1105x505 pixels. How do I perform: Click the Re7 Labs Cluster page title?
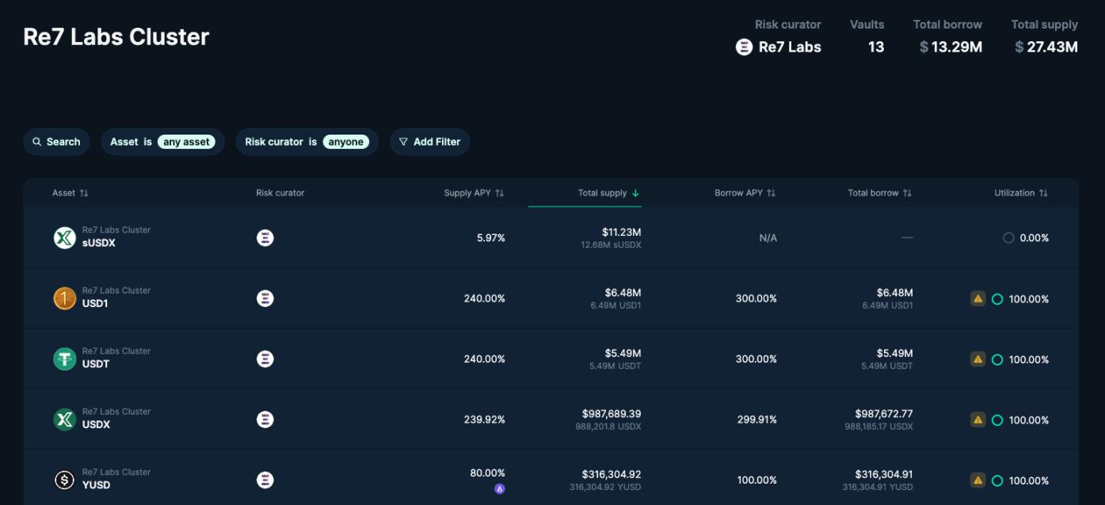pos(115,36)
